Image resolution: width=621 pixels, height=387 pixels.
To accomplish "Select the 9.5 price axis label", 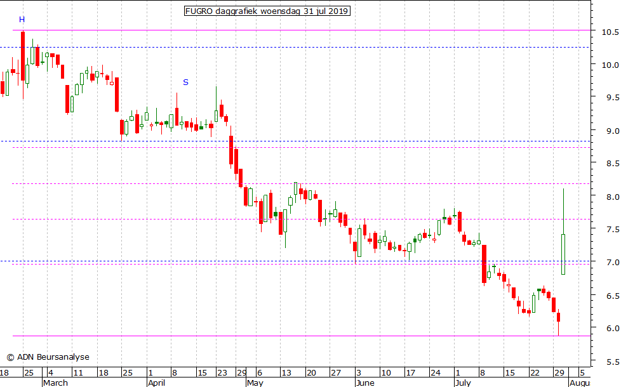I will pos(613,98).
